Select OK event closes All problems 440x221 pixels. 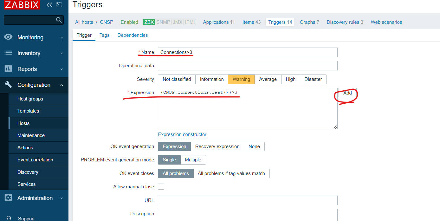tap(176, 173)
